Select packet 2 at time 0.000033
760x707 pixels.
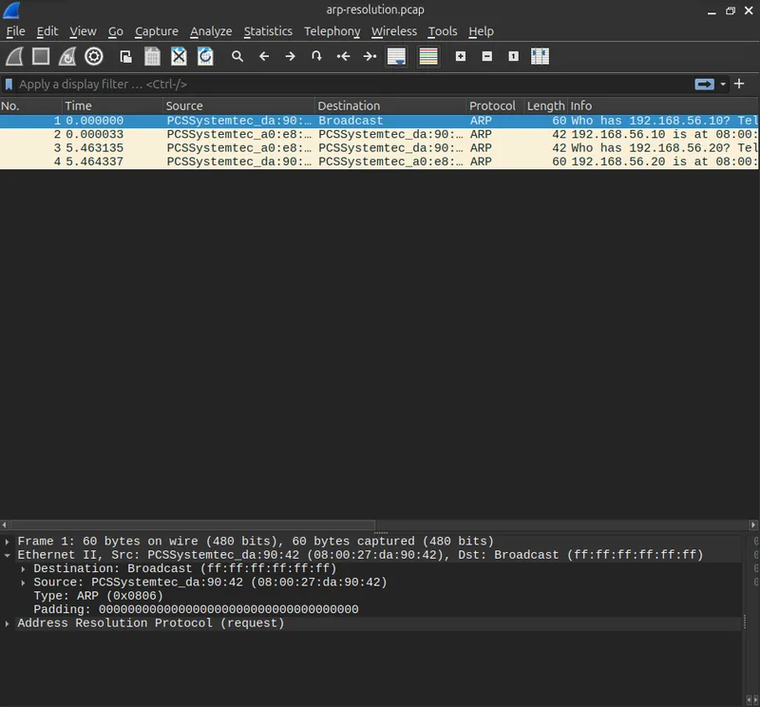click(379, 134)
